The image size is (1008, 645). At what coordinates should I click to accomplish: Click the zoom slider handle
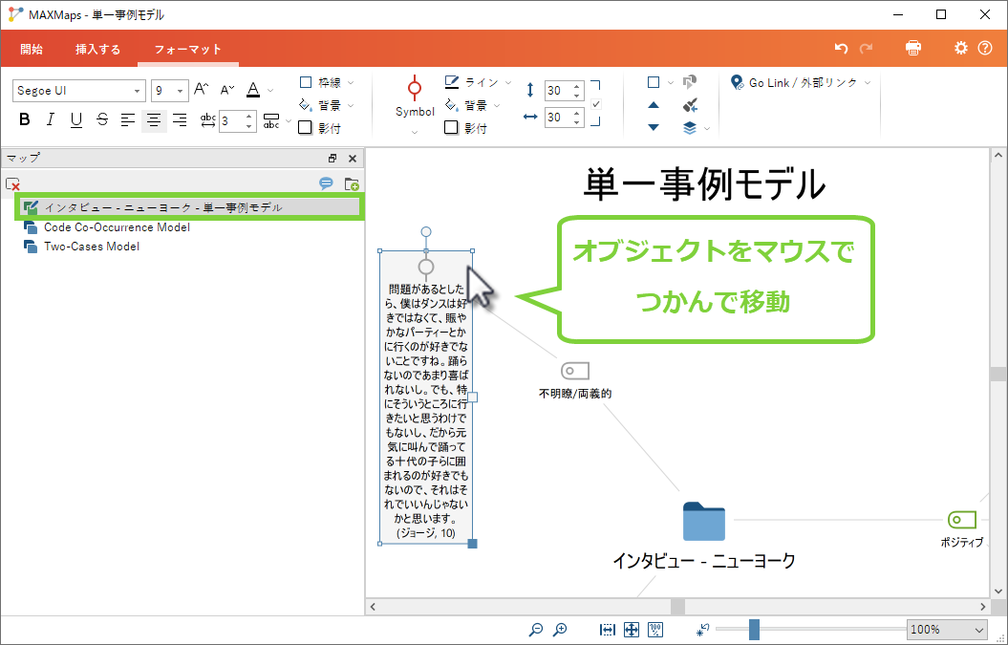754,630
